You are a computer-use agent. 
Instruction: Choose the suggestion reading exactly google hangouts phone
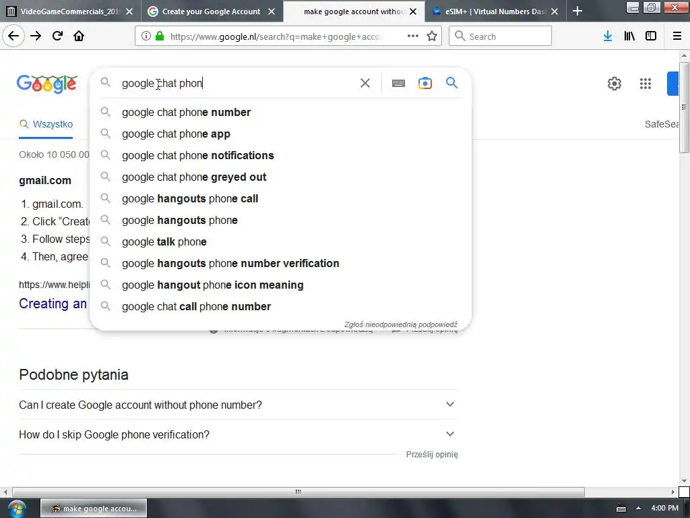point(280,221)
